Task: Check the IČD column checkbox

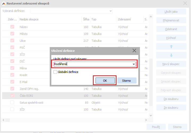Action: tap(12, 109)
